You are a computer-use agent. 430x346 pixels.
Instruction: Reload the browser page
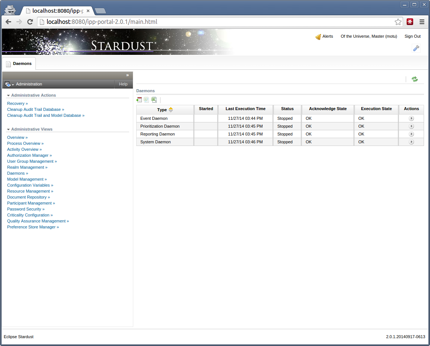click(x=30, y=22)
